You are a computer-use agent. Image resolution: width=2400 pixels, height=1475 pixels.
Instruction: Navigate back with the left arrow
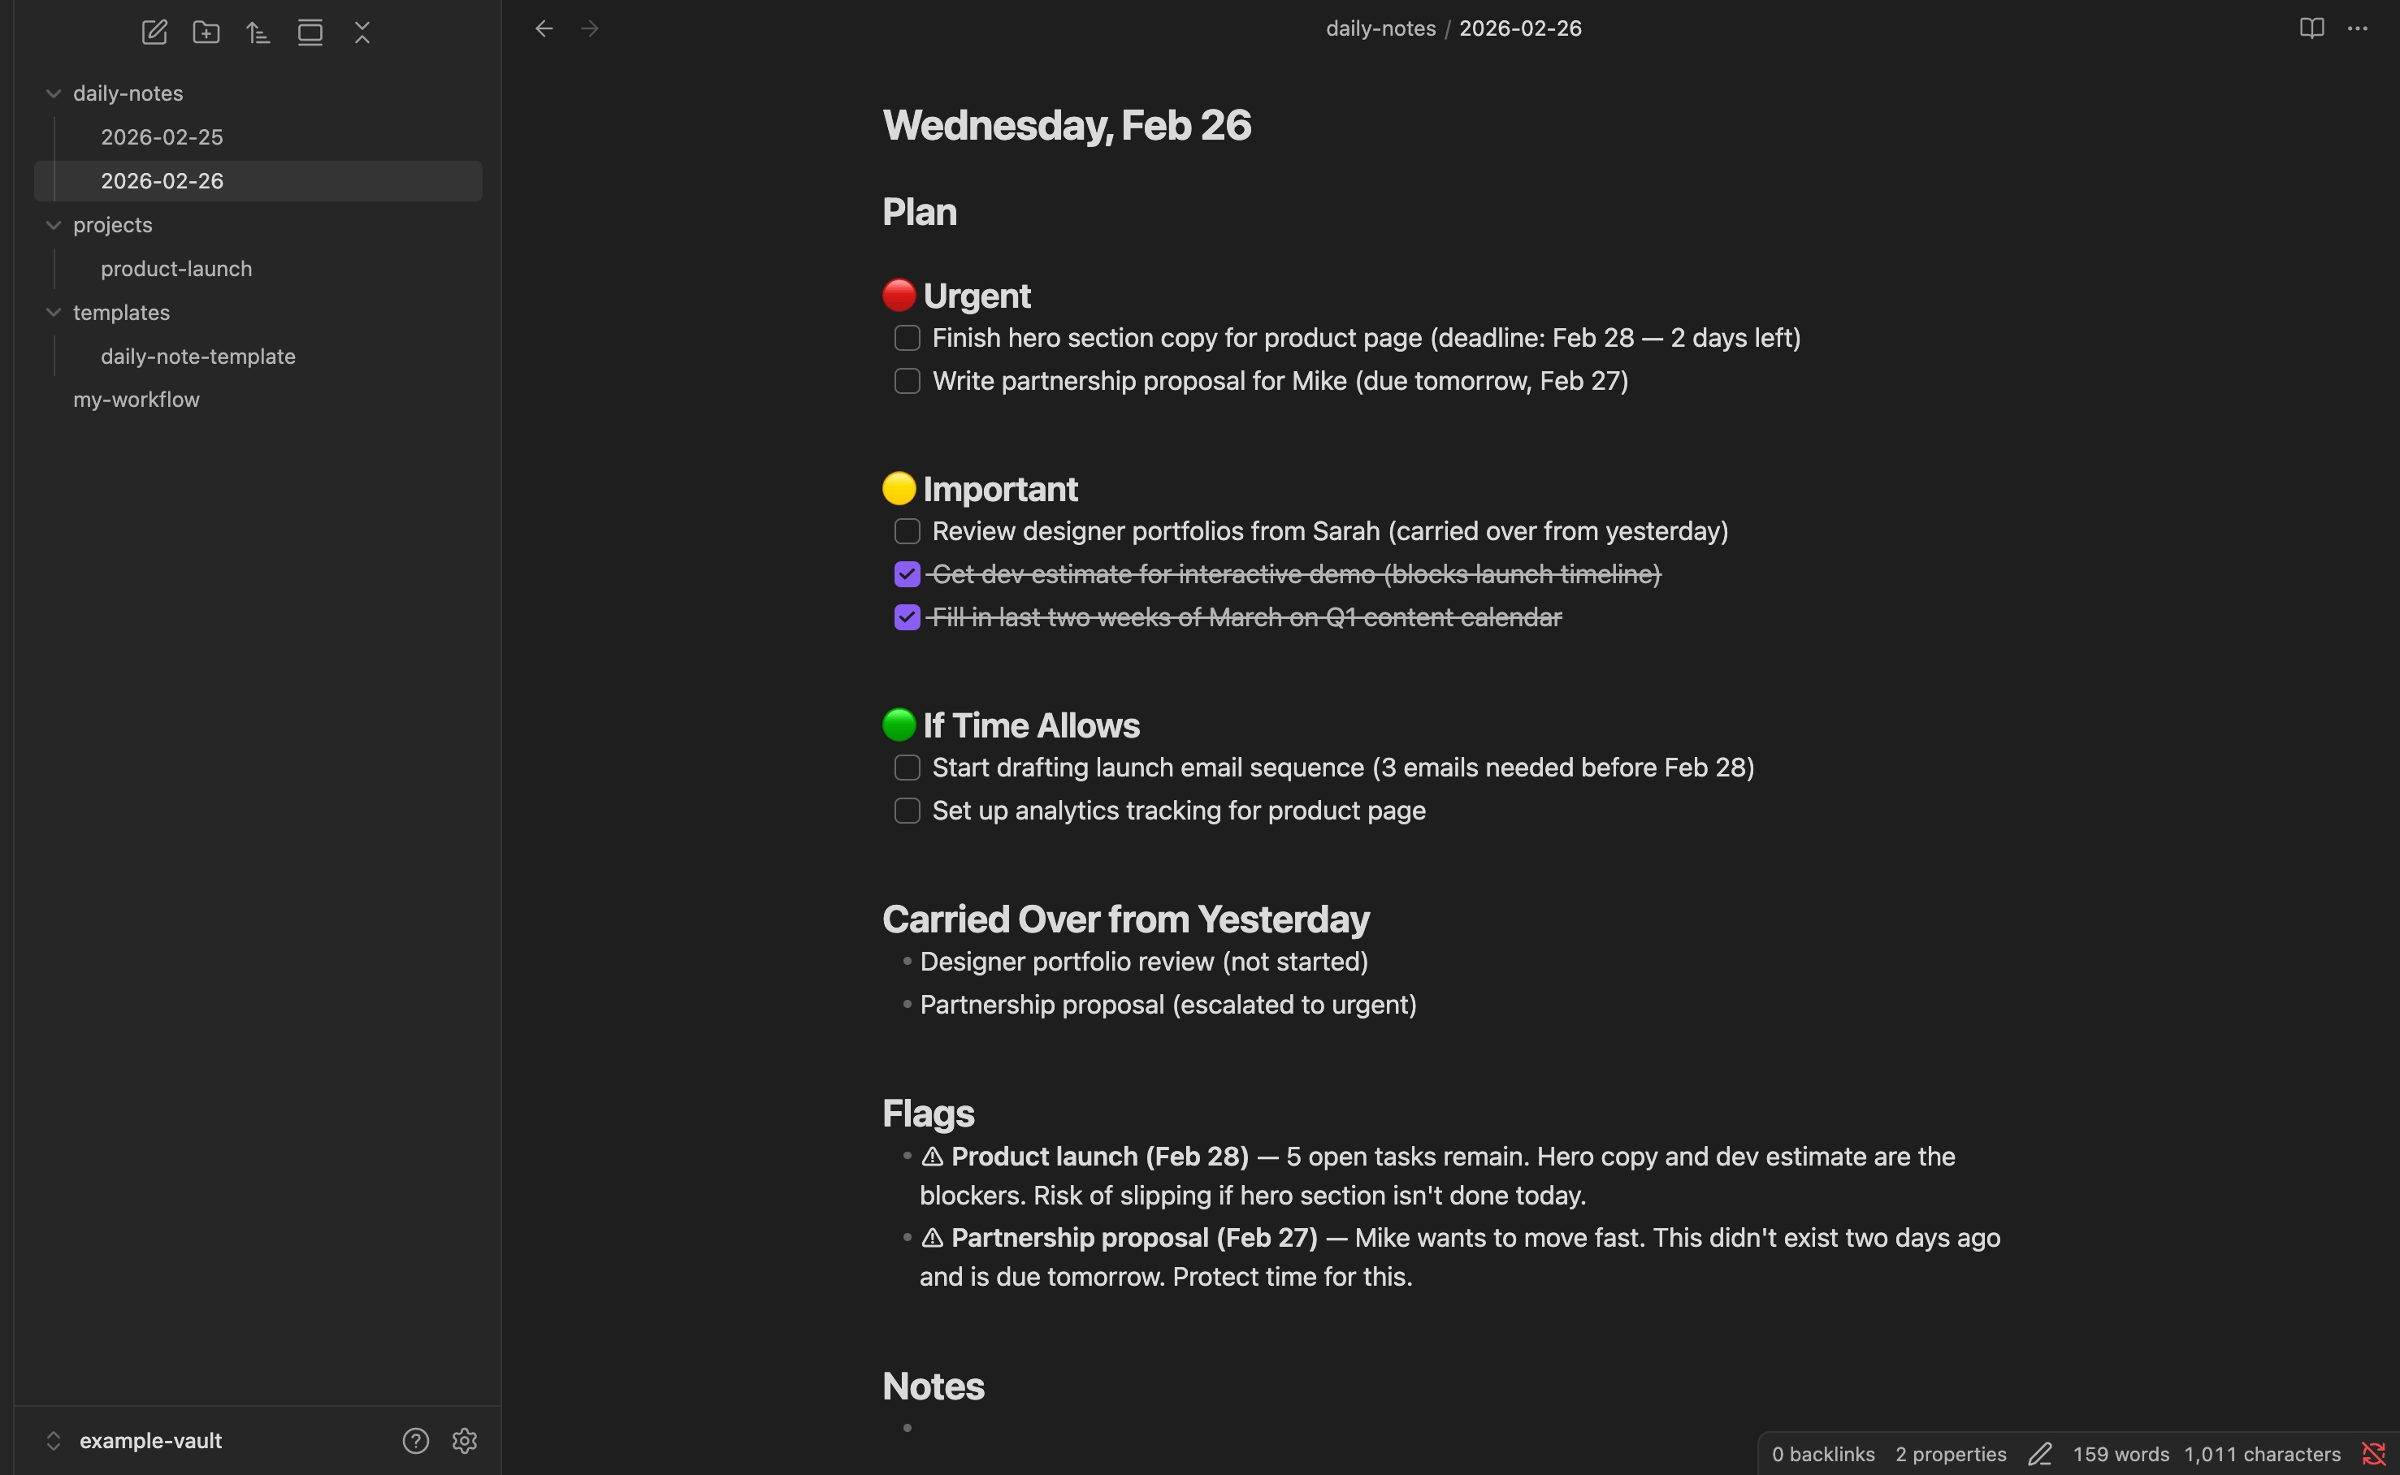544,29
